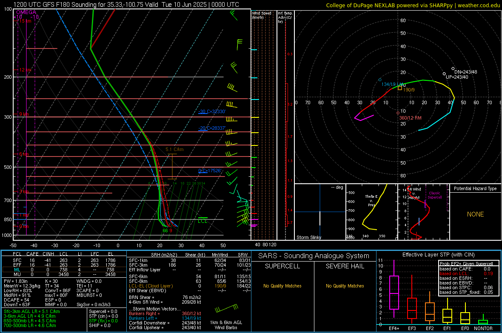Click the SARS - Sounding Analogue System title
The height and width of the screenshot is (333, 502).
[x=314, y=256]
